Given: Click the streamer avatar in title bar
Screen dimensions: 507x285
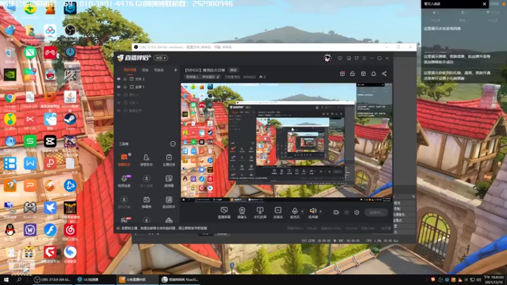Looking at the screenshot, I should coord(327,58).
